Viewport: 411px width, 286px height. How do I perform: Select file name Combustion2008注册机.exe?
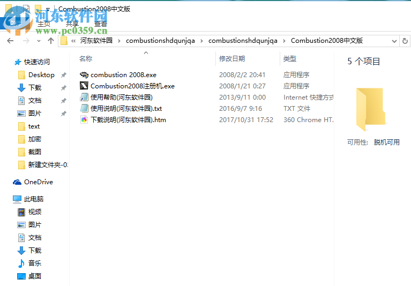coord(132,86)
